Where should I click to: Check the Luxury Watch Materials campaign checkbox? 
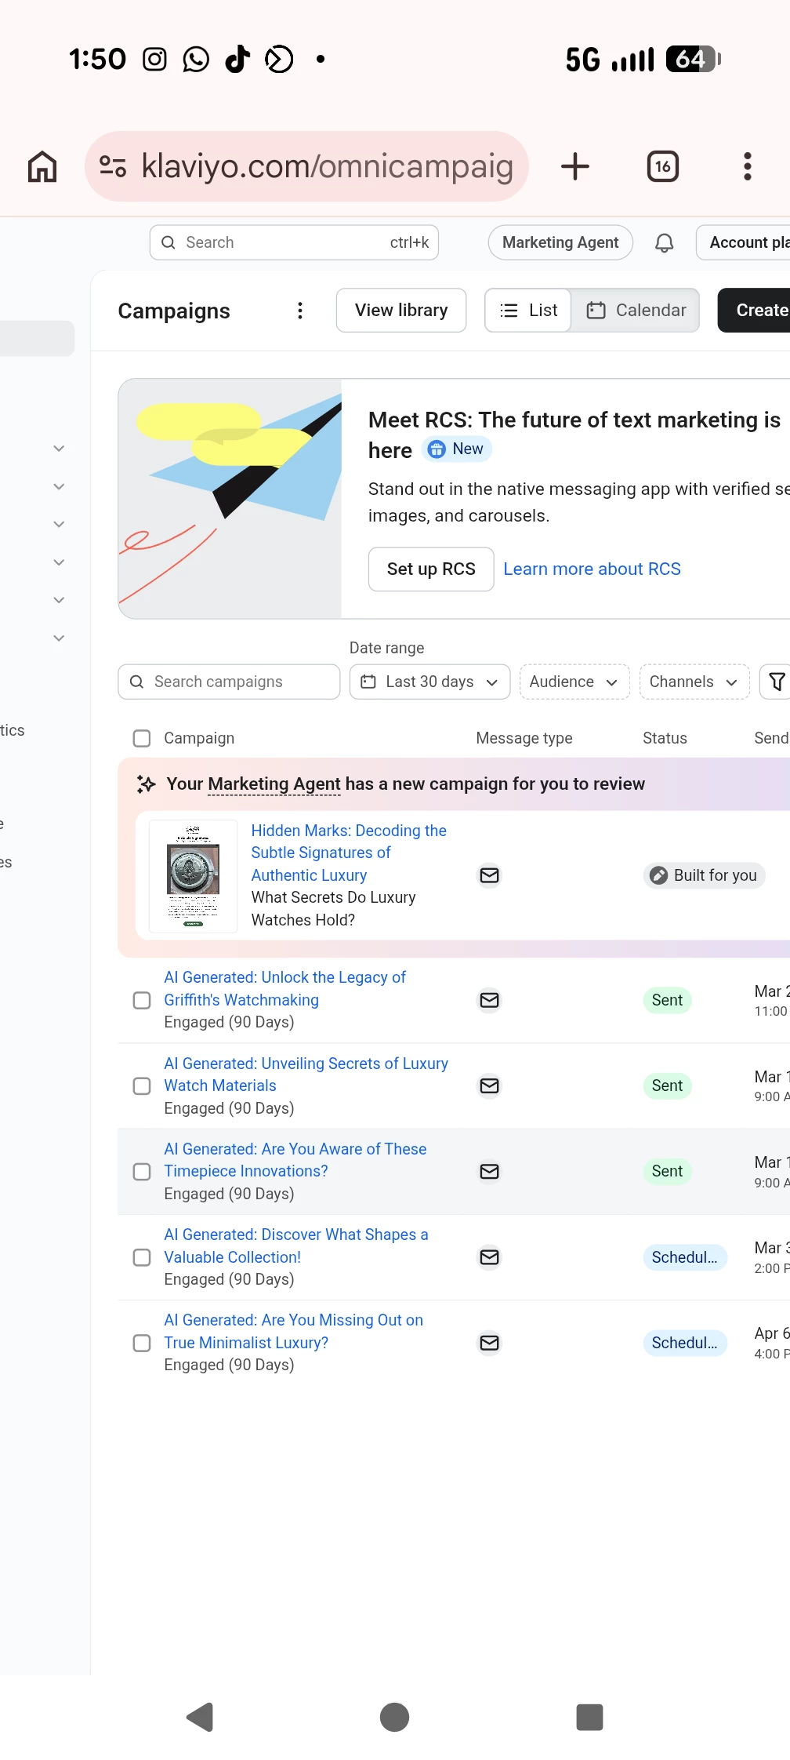tap(142, 1085)
